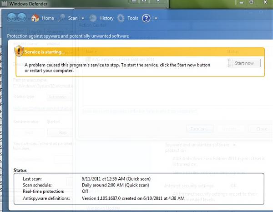Screen dimensions: 273x212
Task: Select Real-time protection Off status
Action: 85,191
